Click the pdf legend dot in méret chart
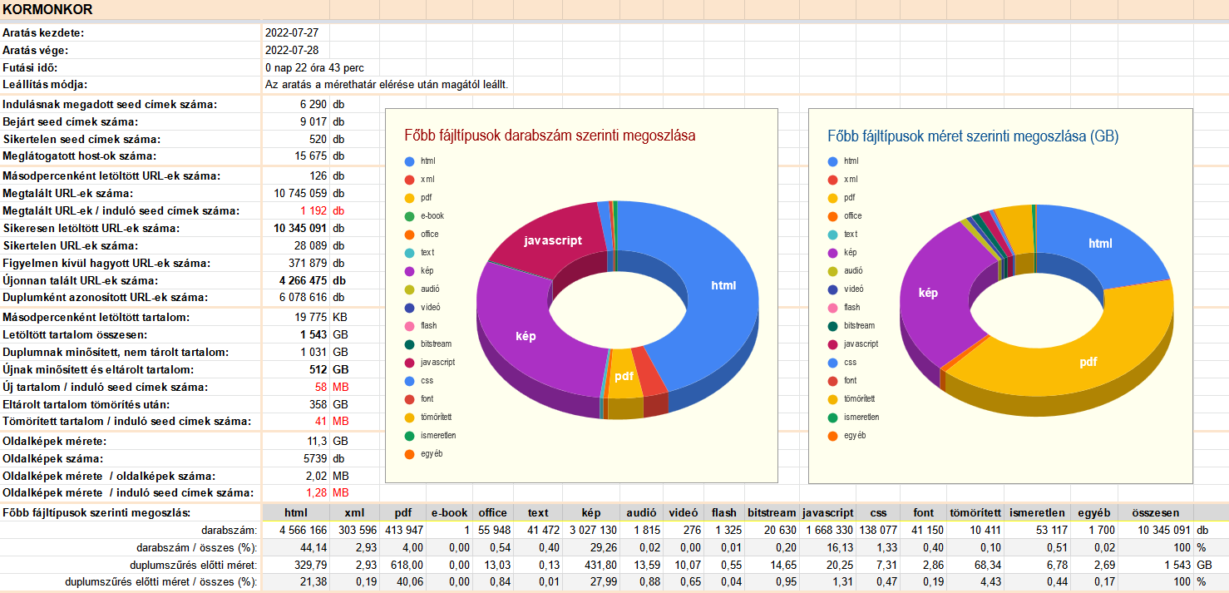This screenshot has height=593, width=1229. coord(832,198)
